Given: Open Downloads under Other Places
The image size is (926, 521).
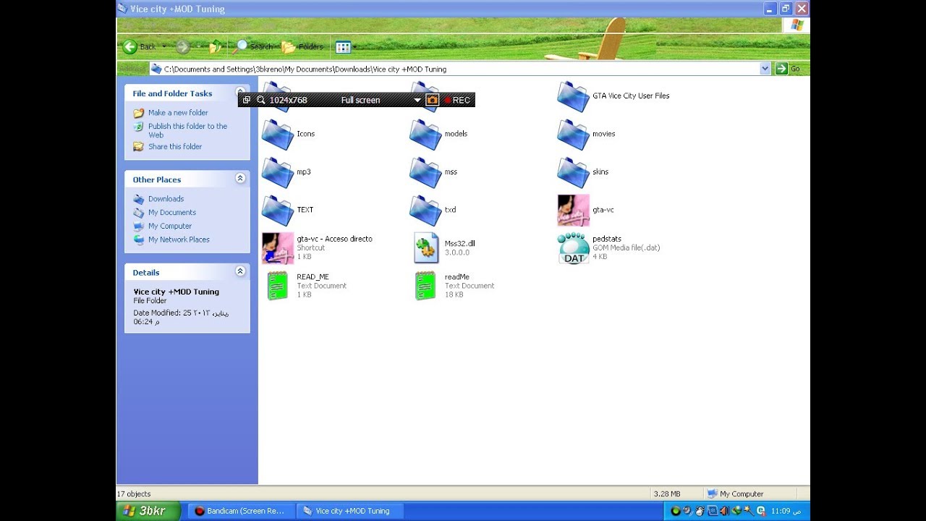Looking at the screenshot, I should [x=166, y=199].
